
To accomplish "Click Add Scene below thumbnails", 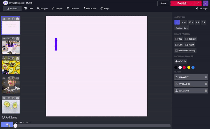I will [10, 117].
